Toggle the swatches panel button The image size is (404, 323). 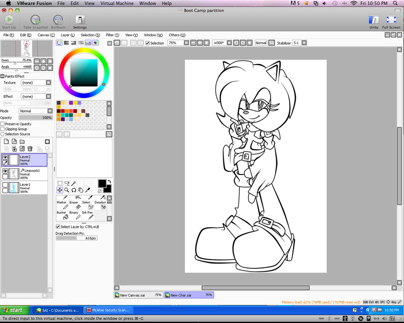pos(88,43)
